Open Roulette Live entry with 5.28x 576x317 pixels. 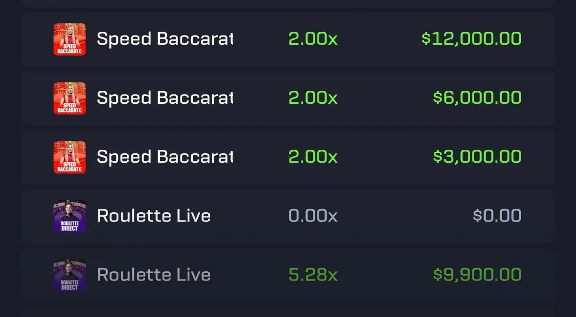pos(154,275)
